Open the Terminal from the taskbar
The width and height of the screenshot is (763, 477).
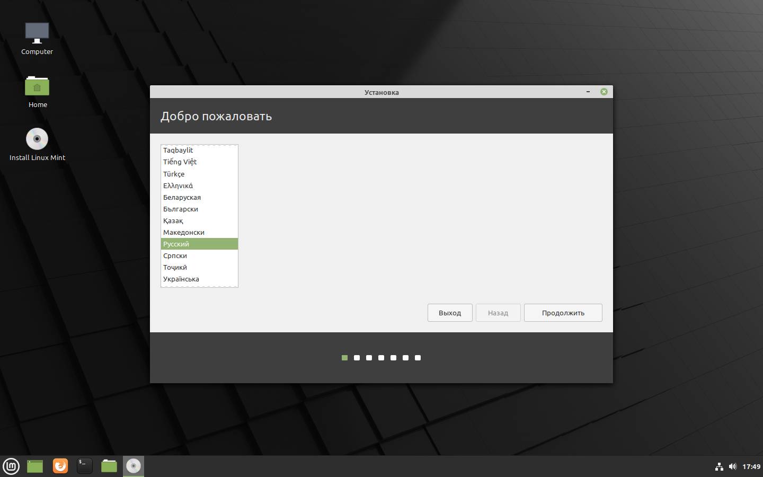(x=85, y=466)
